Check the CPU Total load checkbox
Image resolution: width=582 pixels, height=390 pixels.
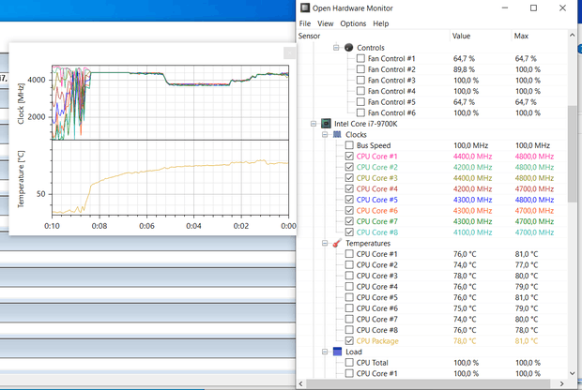tap(350, 363)
